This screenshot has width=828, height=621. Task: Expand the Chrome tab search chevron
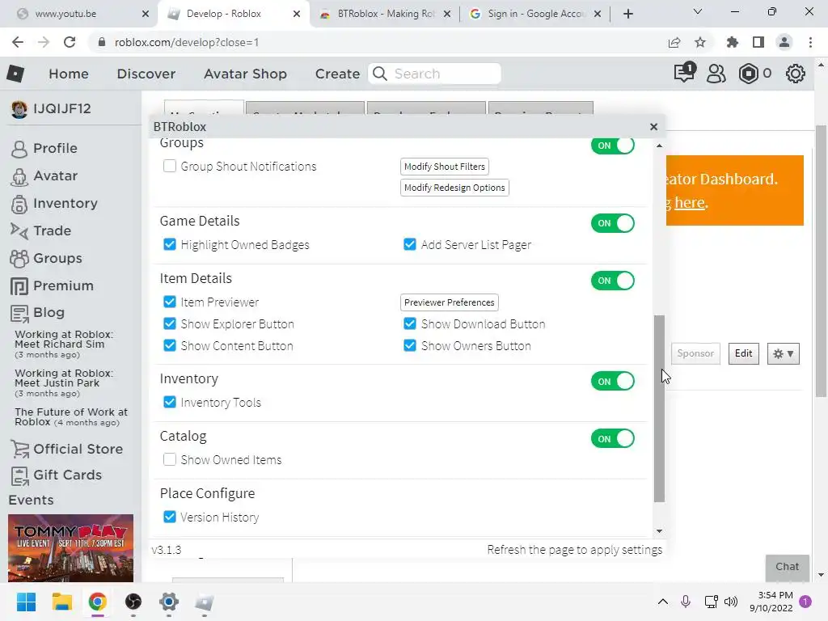(698, 11)
